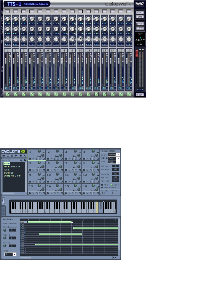
Task: Enable the Tails checkbox in Pad Inspector
Action: (102, 185)
